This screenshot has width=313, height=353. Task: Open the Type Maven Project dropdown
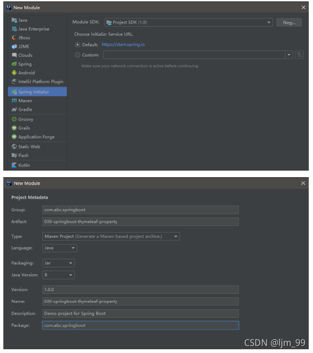click(111, 236)
